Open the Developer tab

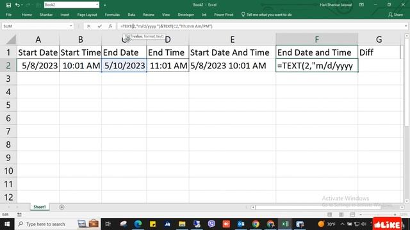(x=186, y=15)
